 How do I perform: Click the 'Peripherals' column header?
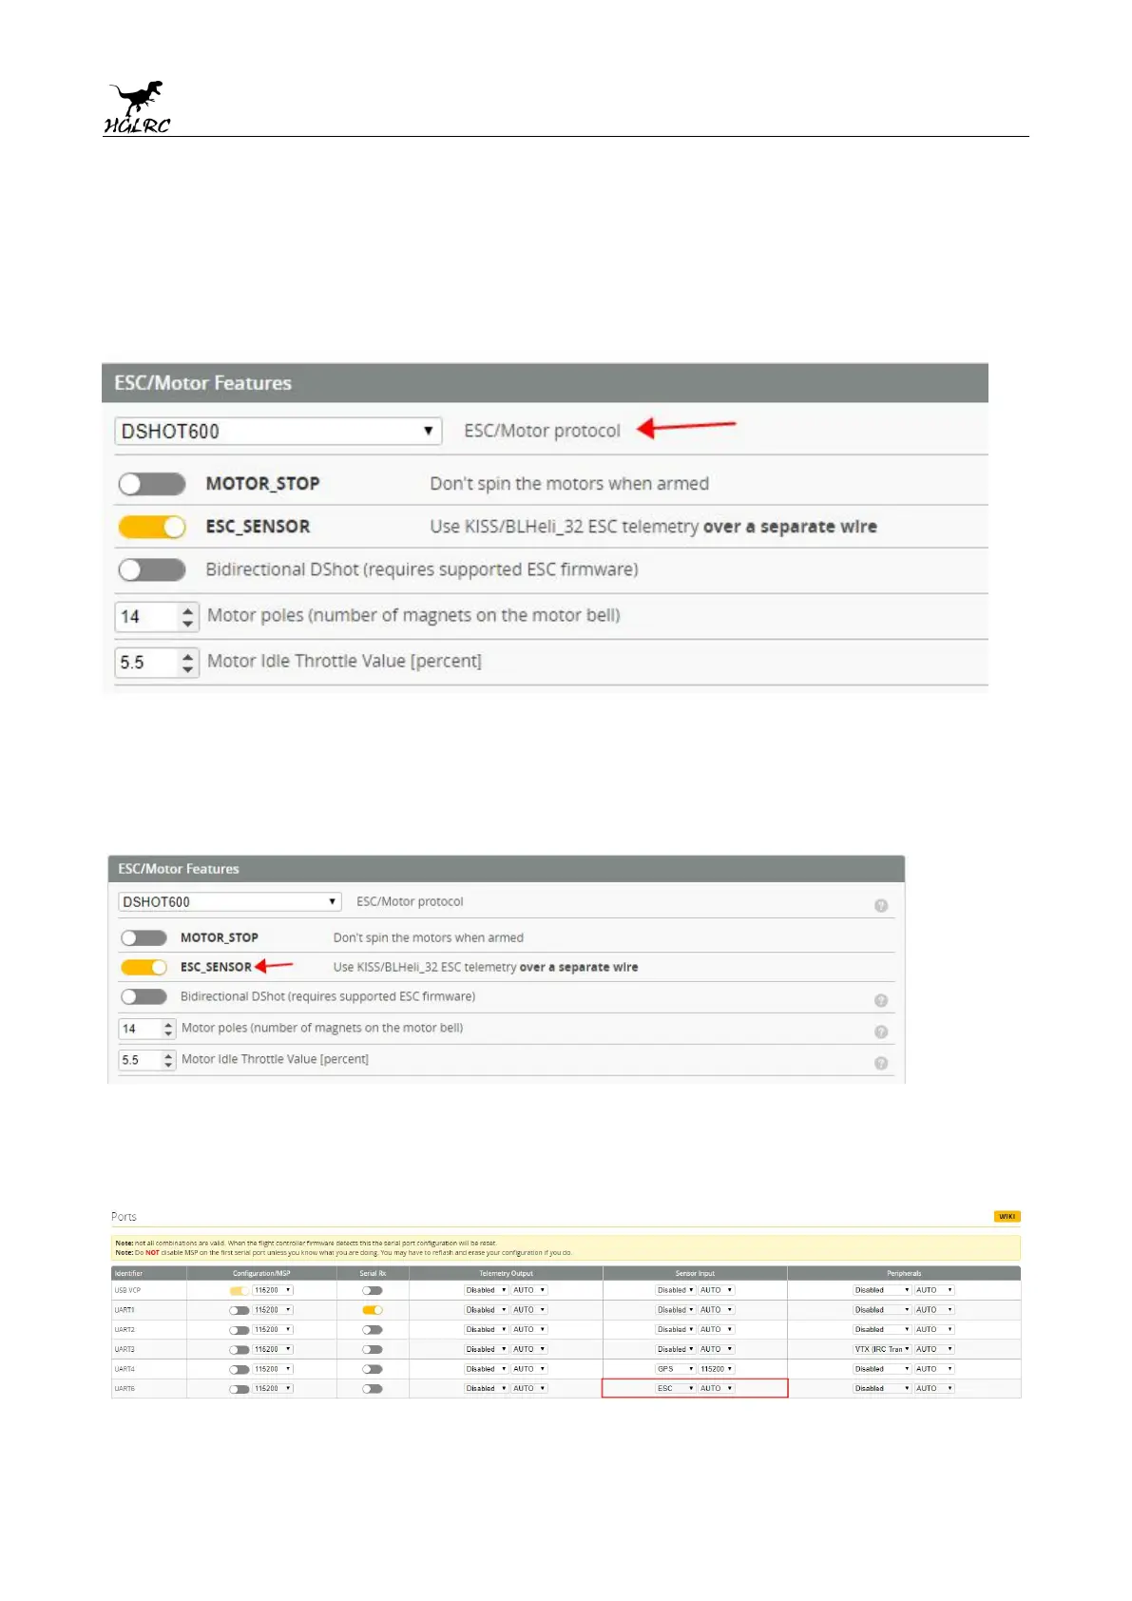[904, 1274]
